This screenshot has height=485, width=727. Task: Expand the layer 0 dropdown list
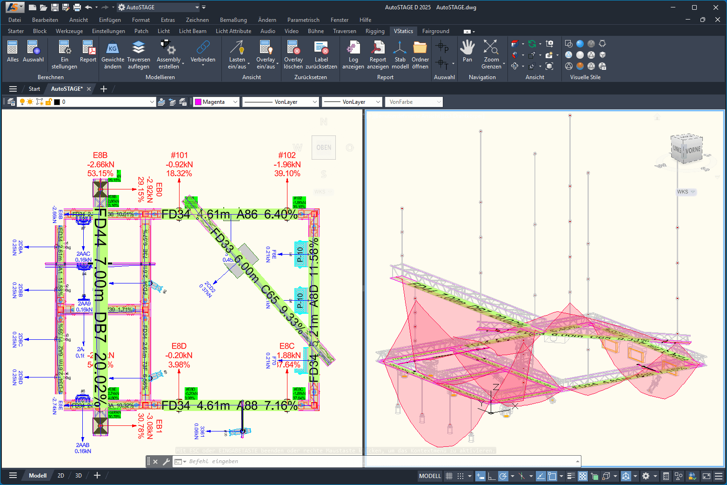coord(152,102)
